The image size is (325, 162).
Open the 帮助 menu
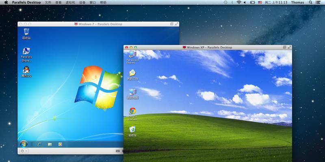coord(103,2)
